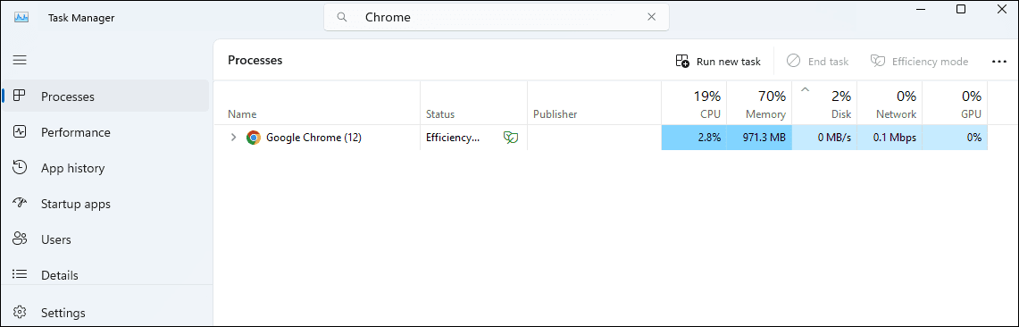
Task: Click the Task Manager app icon in title bar
Action: pos(21,18)
